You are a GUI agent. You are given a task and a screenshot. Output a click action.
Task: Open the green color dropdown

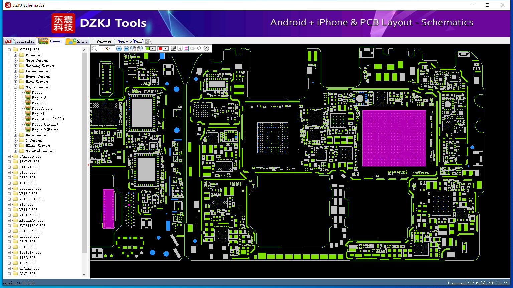coord(153,49)
